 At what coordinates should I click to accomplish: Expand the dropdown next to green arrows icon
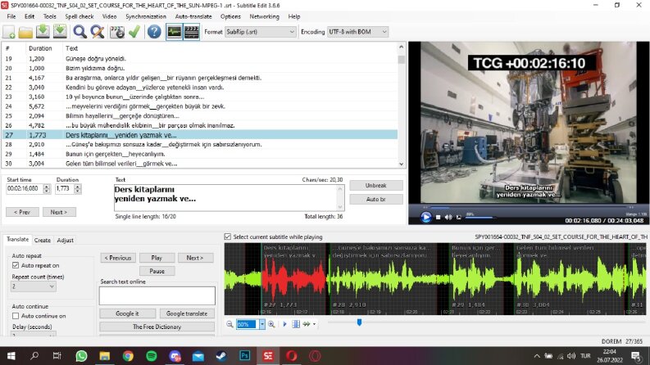314,324
